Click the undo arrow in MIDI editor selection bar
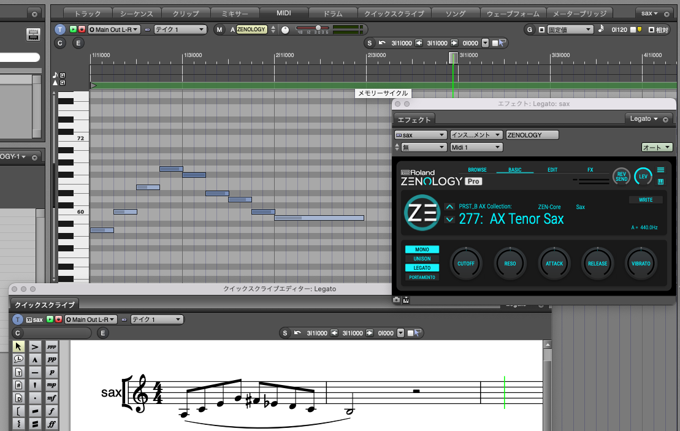The height and width of the screenshot is (431, 680). (382, 43)
